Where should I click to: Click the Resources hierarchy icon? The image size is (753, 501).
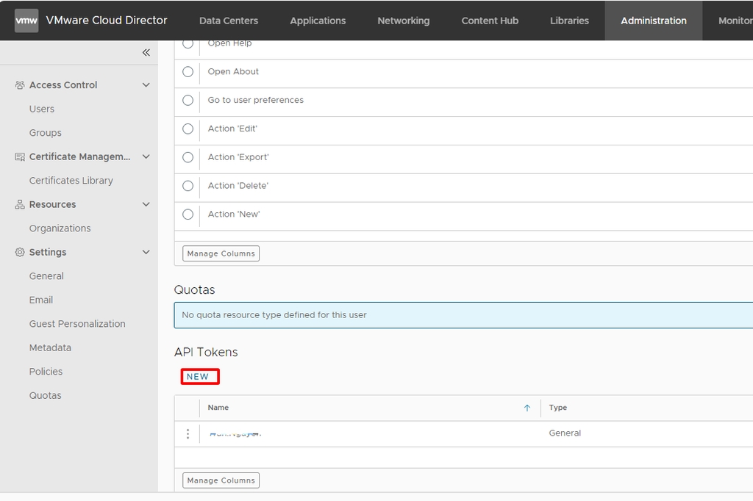[x=20, y=204]
